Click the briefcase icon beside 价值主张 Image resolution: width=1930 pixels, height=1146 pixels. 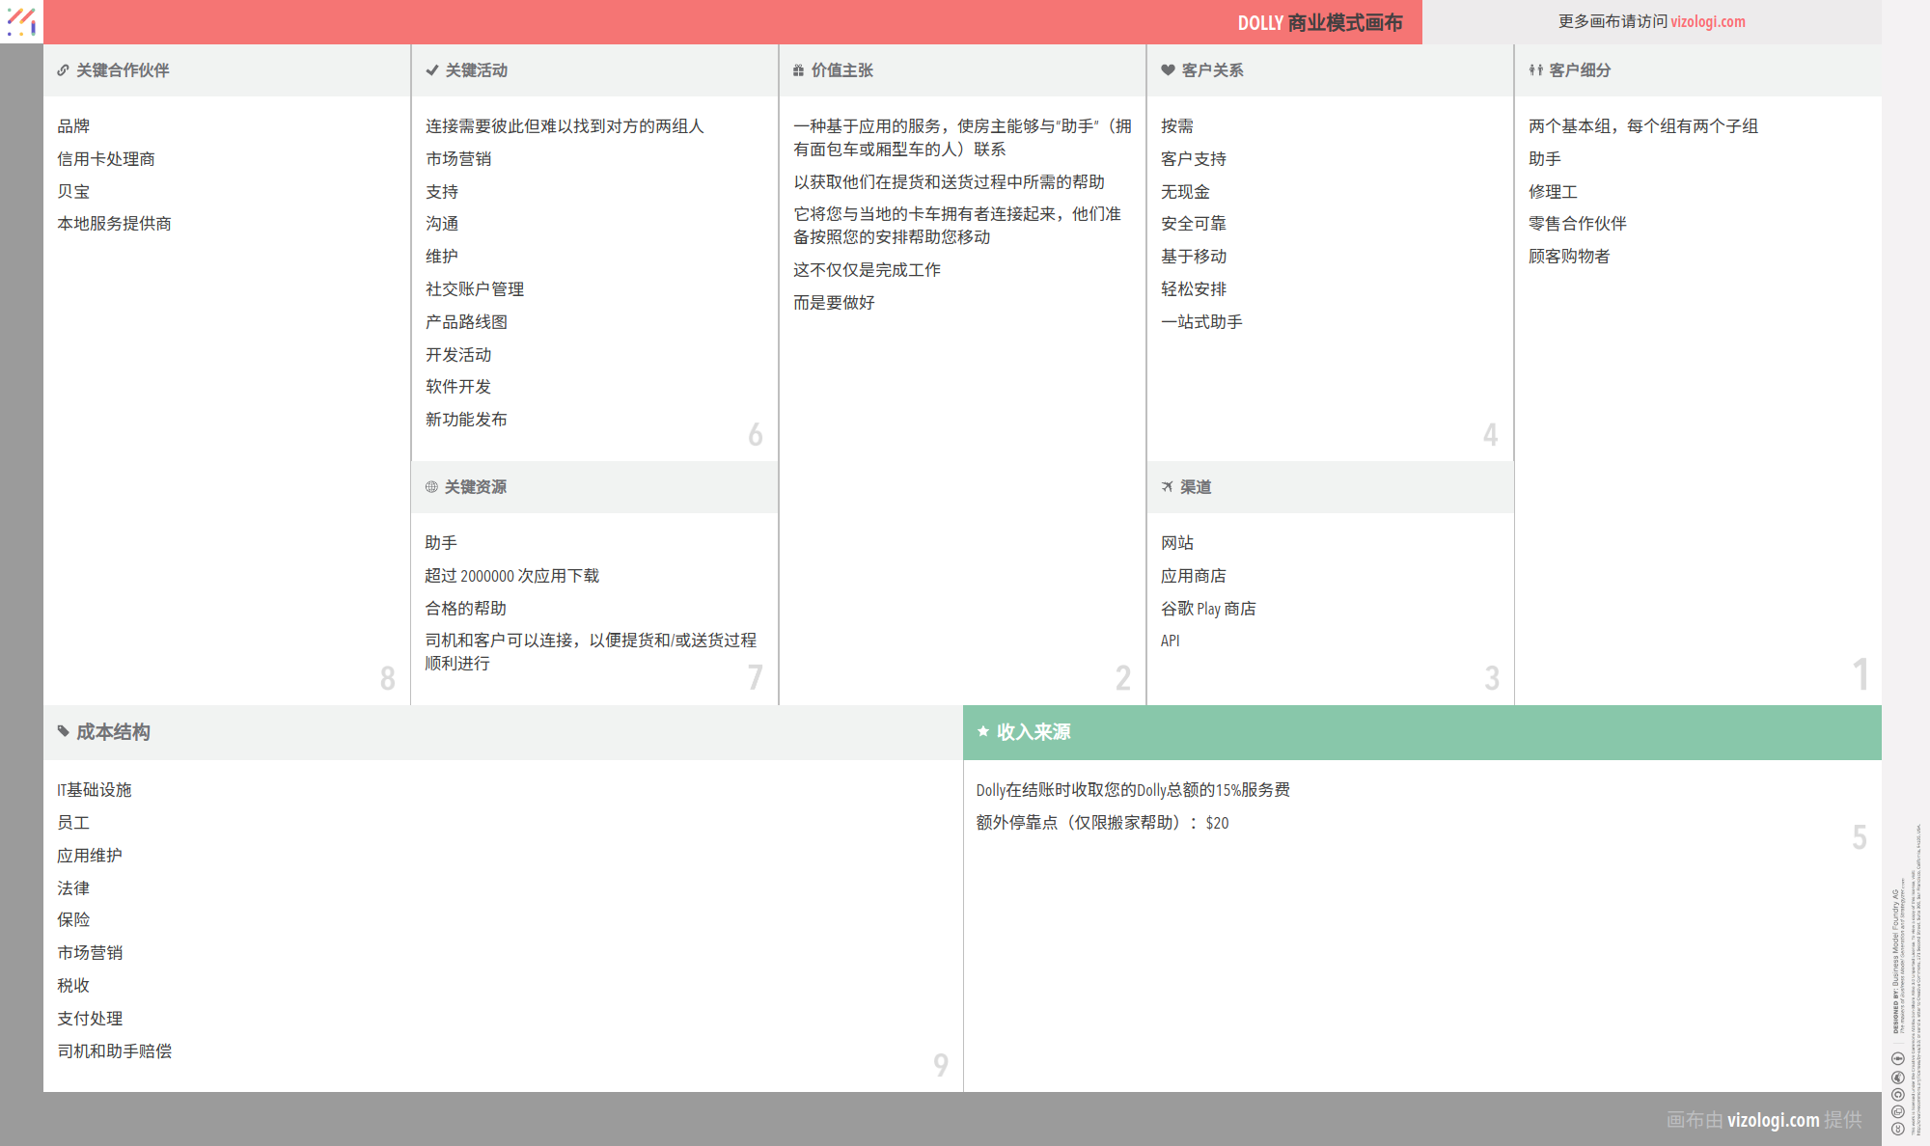pyautogui.click(x=797, y=69)
